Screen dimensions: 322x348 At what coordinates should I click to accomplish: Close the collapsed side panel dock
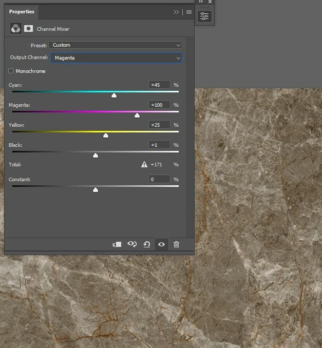coord(210,2)
